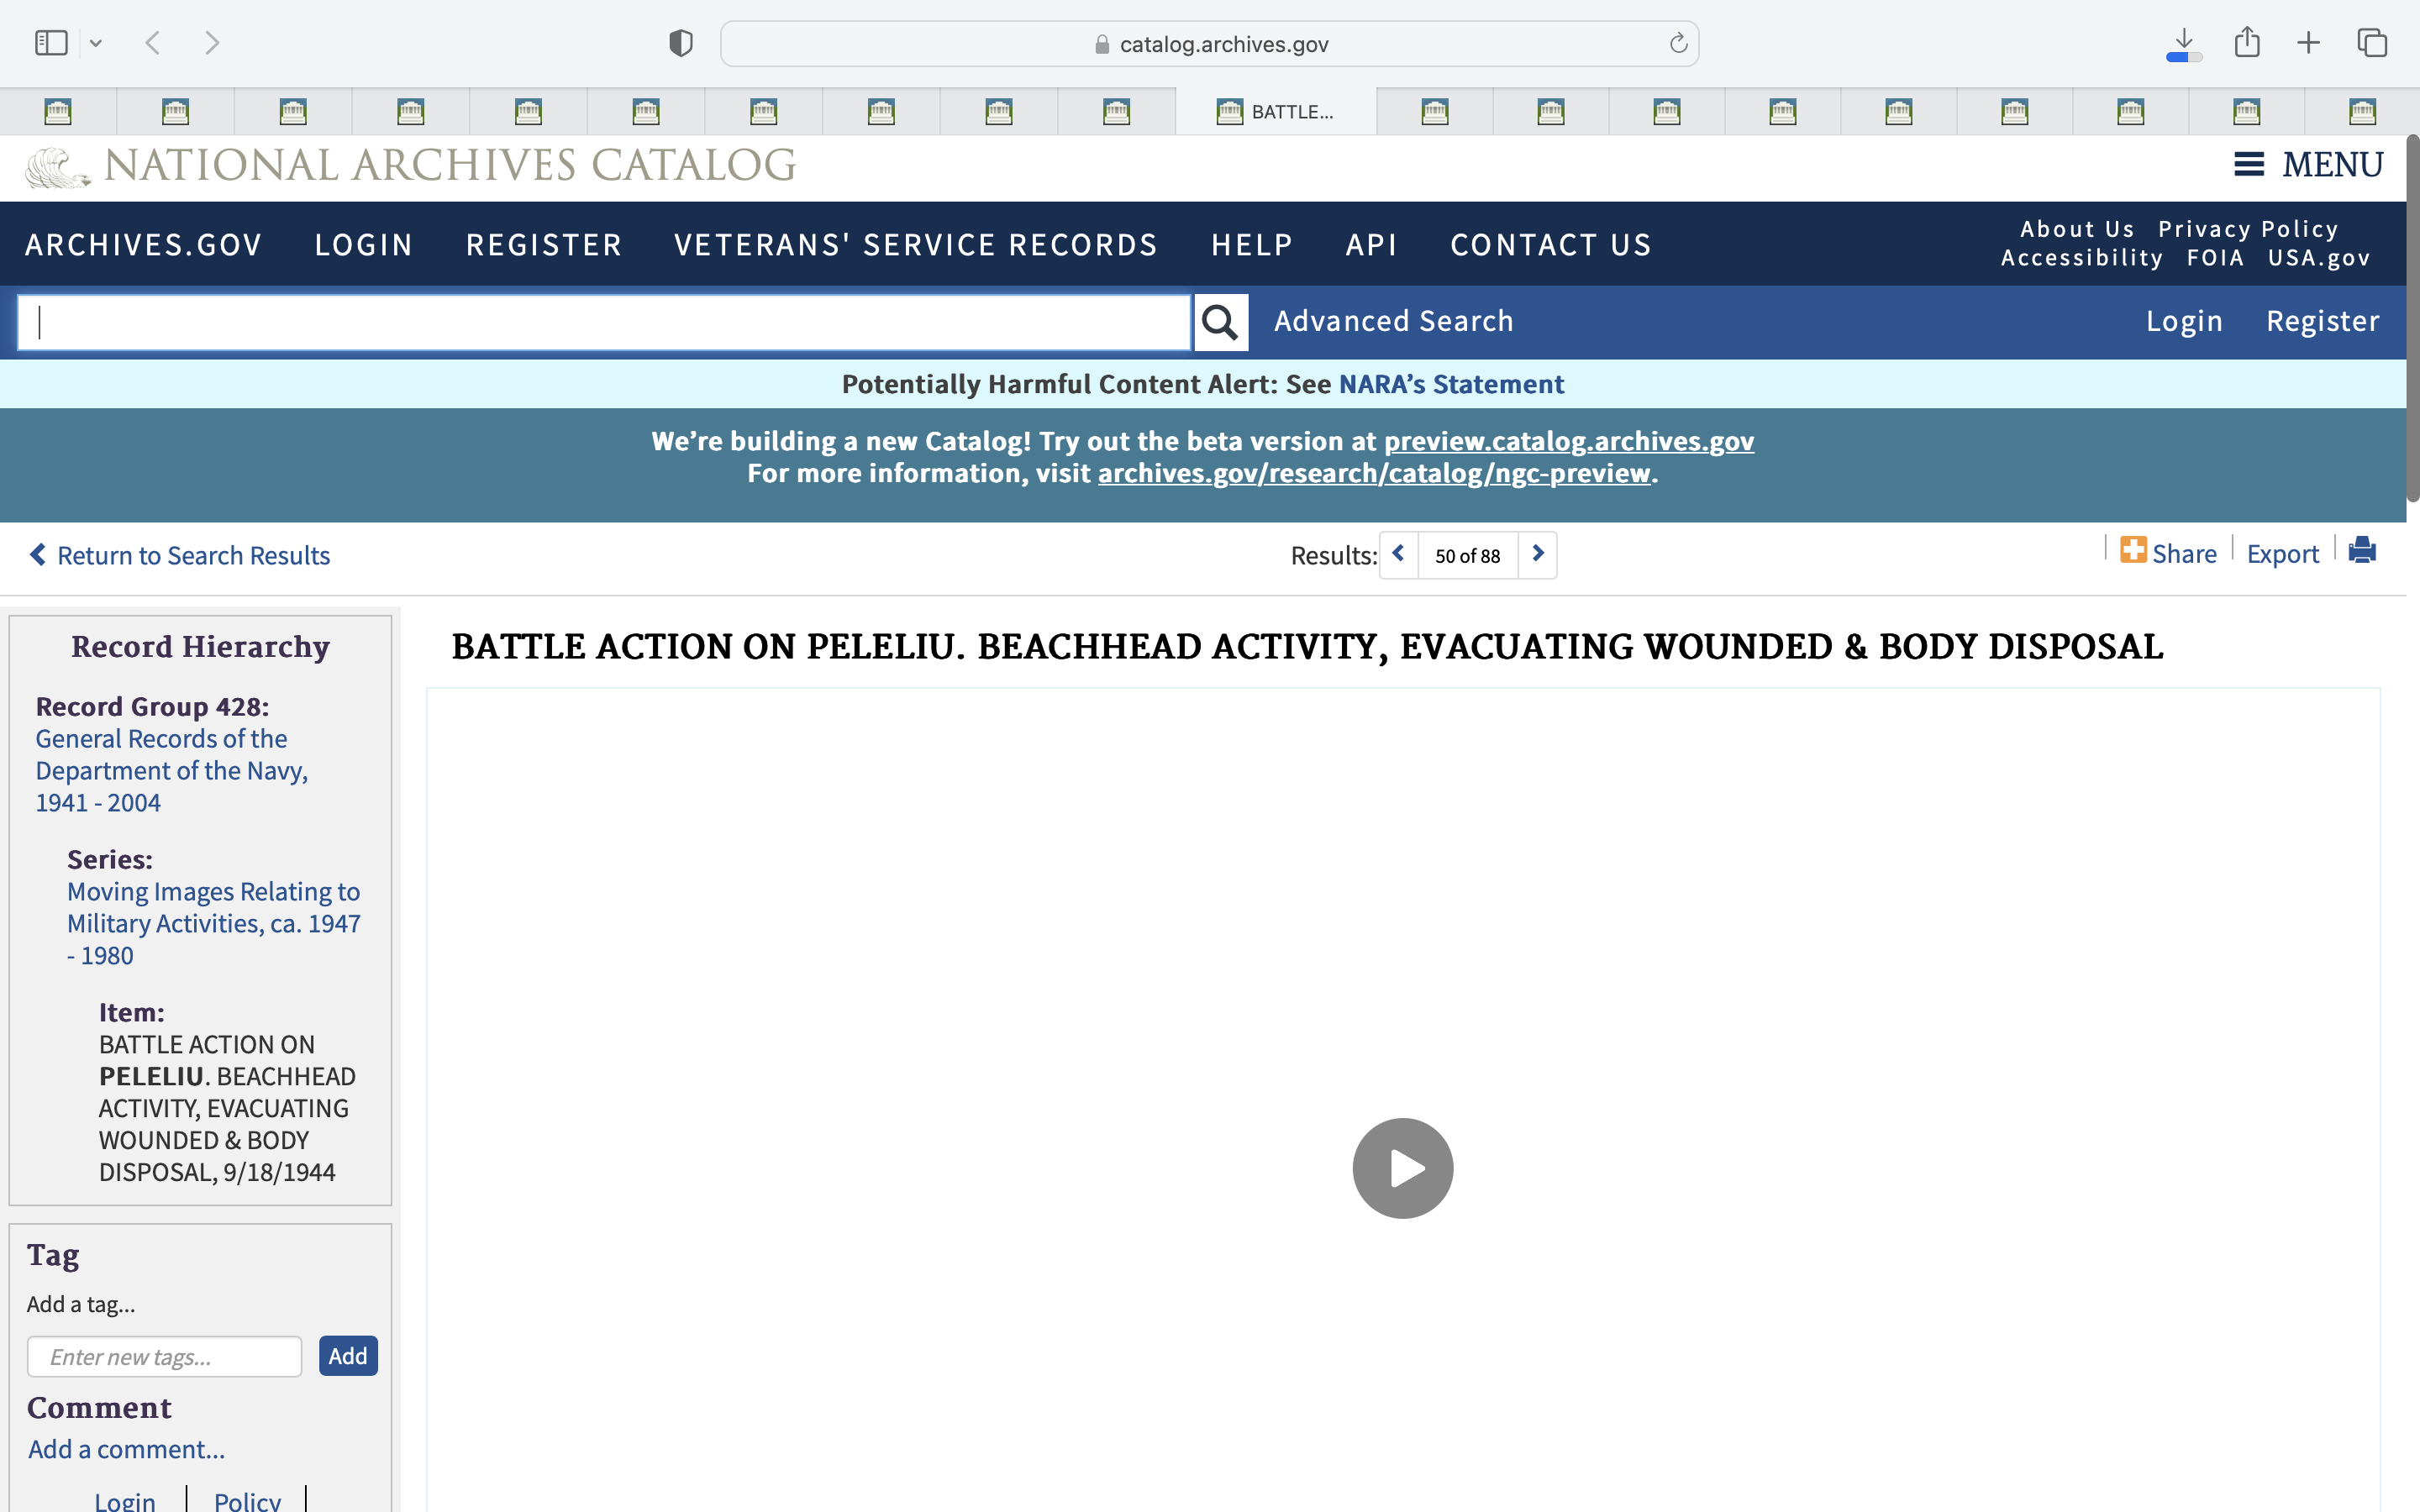Go to the previous search result
This screenshot has width=2420, height=1512.
[x=1398, y=554]
